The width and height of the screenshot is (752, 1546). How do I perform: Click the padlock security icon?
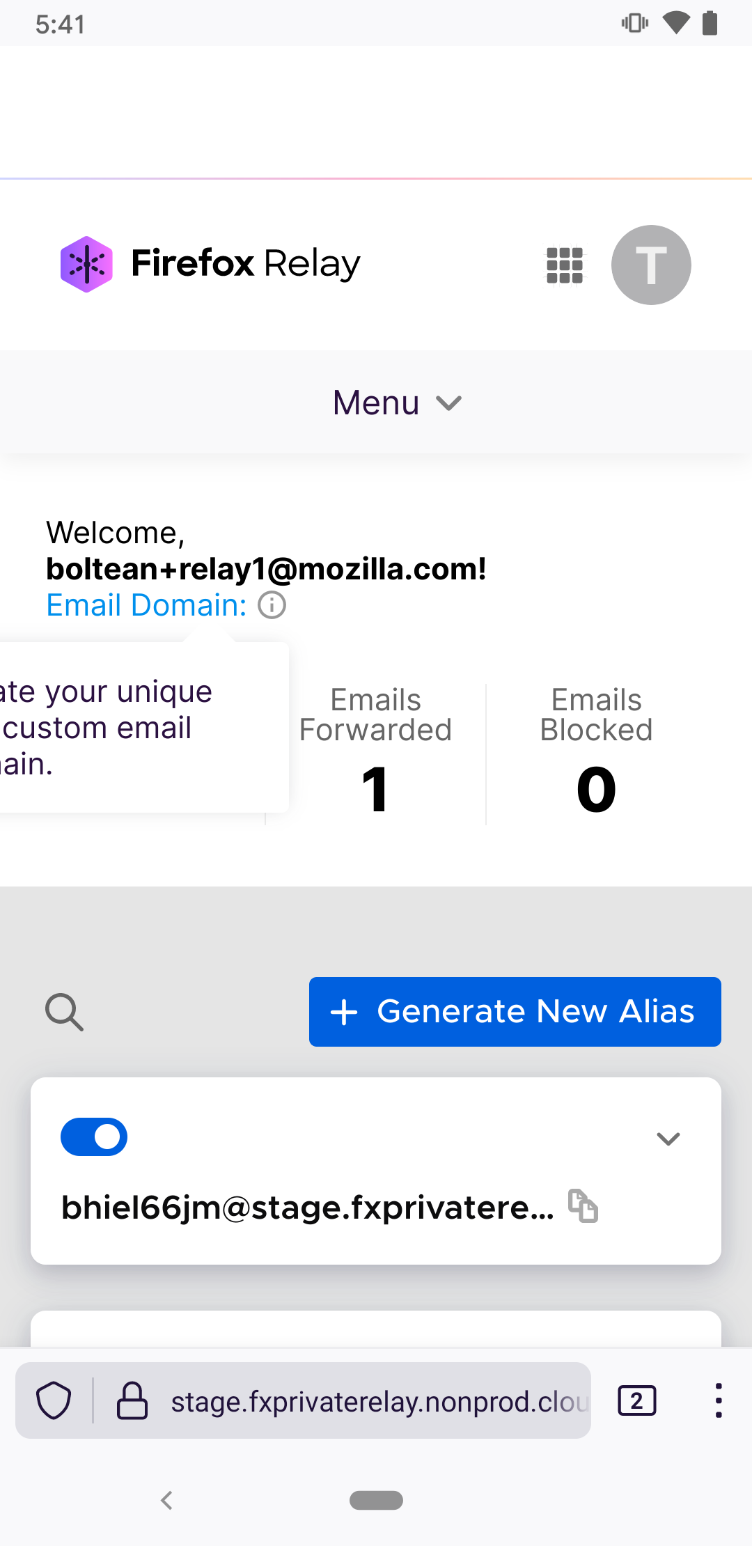133,1400
